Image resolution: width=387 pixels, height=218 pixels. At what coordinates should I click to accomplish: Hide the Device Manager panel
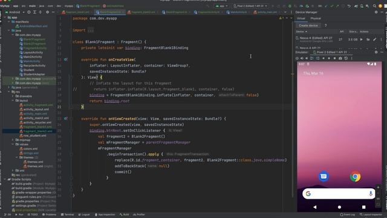pos(382,12)
